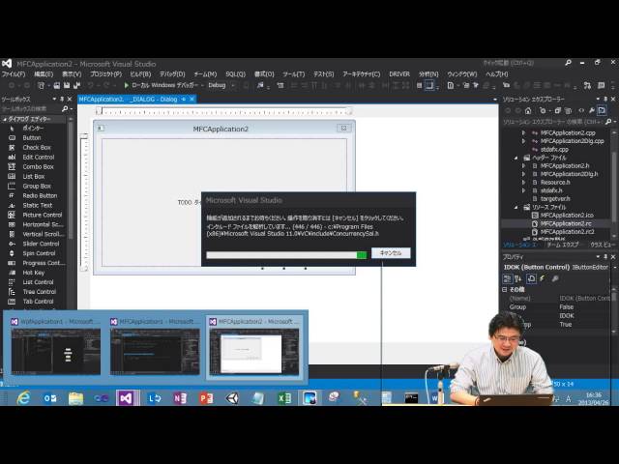Click the Solution Explorer home icon
The image size is (619, 464).
(528, 110)
